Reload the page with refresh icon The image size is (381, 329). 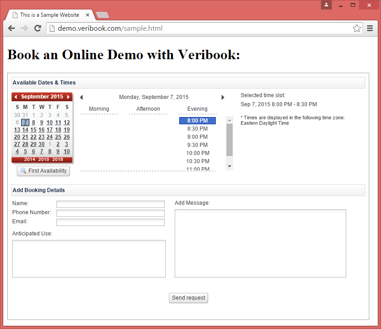tap(37, 28)
